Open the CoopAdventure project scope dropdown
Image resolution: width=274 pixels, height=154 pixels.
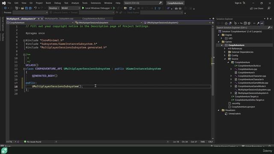point(40,23)
